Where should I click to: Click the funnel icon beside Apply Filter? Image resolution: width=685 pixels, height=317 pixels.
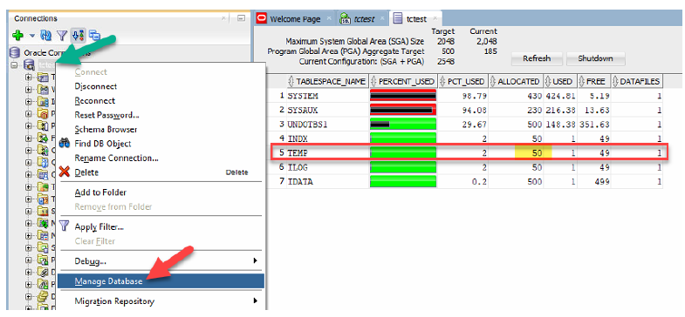tap(65, 226)
